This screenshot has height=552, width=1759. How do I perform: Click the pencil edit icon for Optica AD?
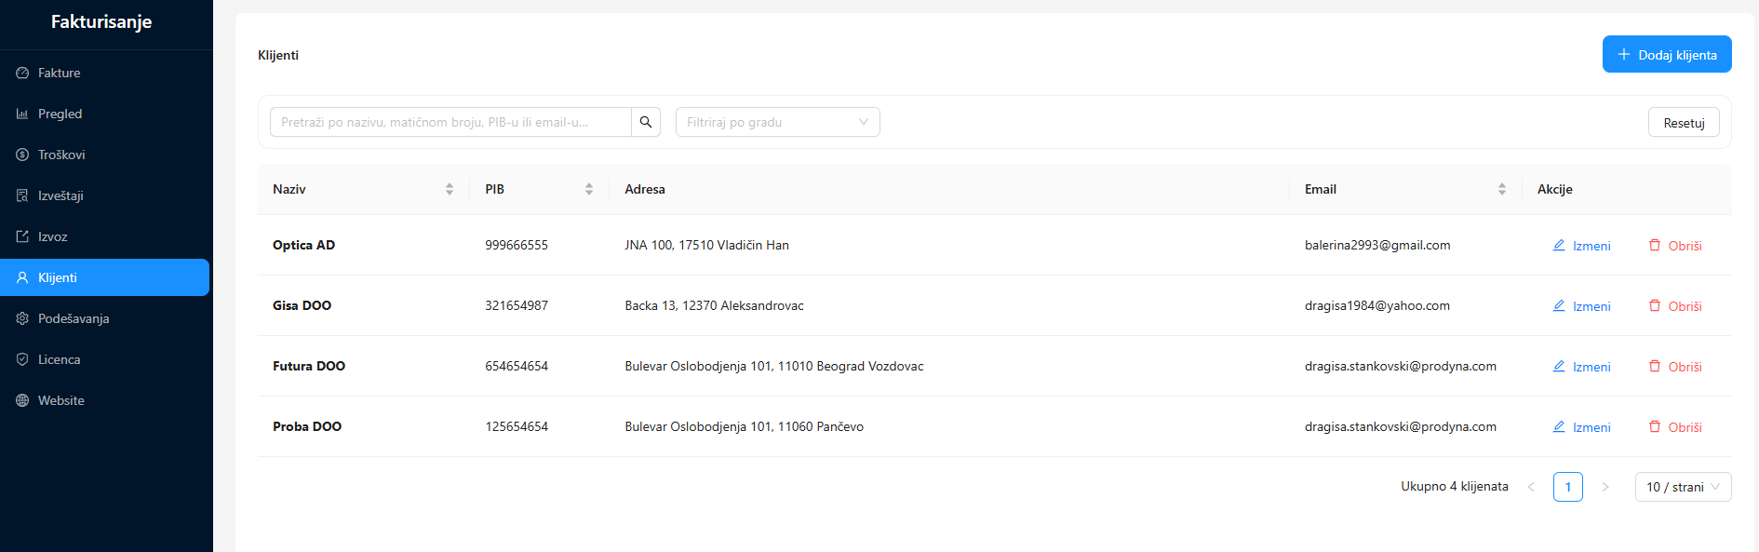1559,246
